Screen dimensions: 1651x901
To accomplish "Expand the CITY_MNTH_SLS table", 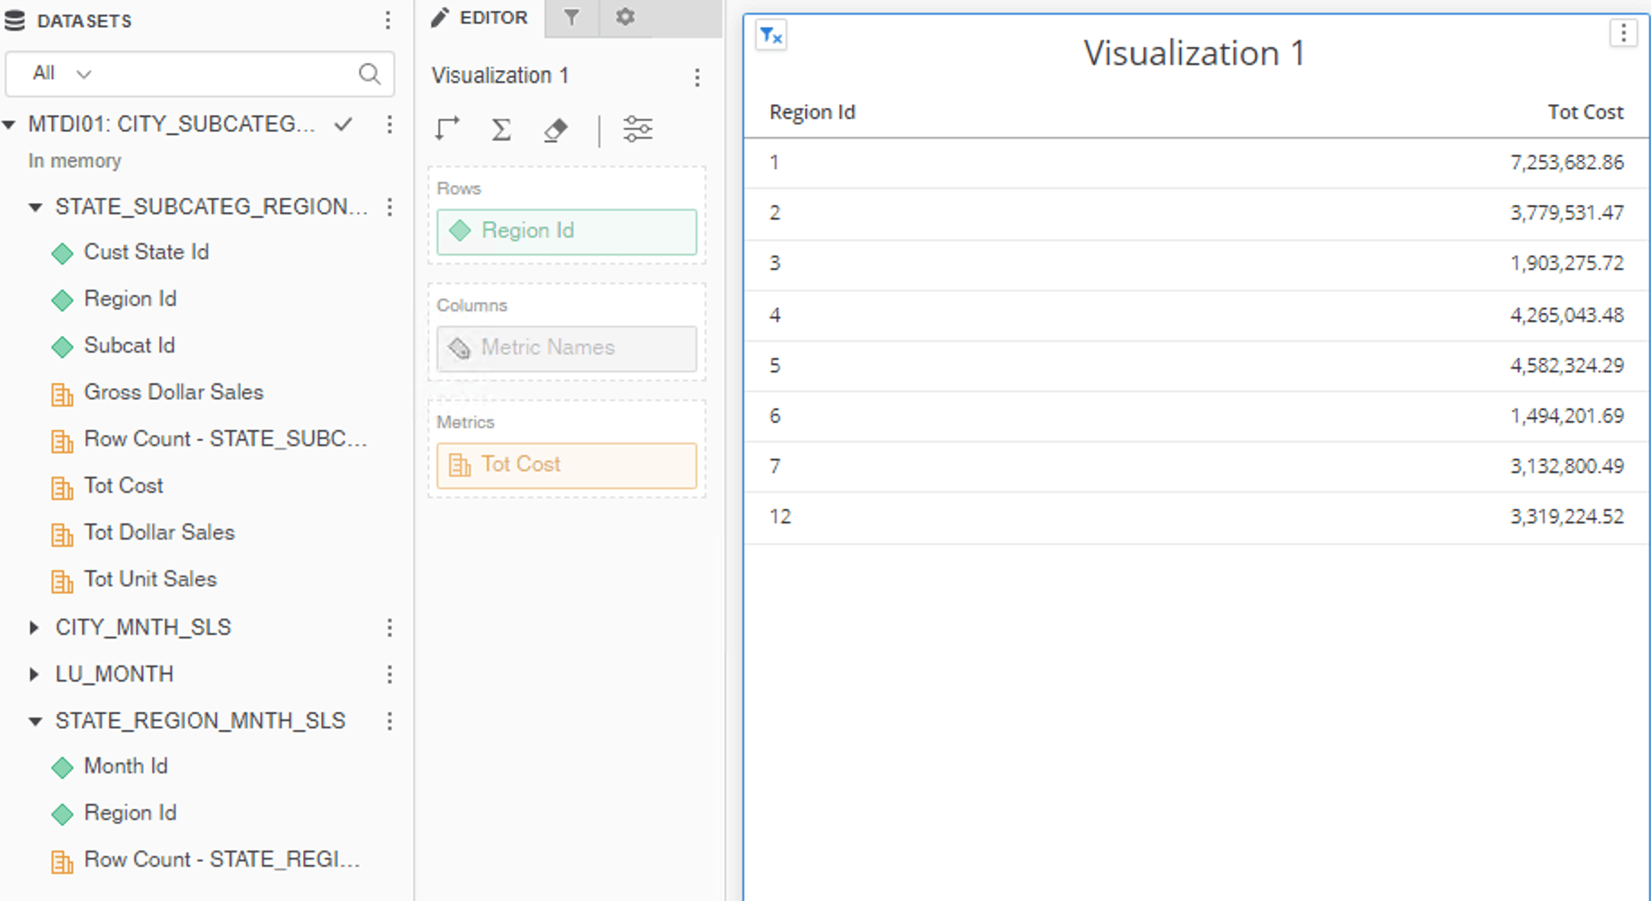I will [34, 628].
